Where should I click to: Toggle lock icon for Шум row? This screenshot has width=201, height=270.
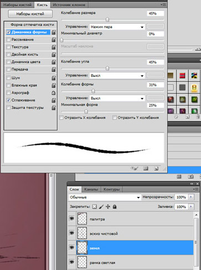54,78
